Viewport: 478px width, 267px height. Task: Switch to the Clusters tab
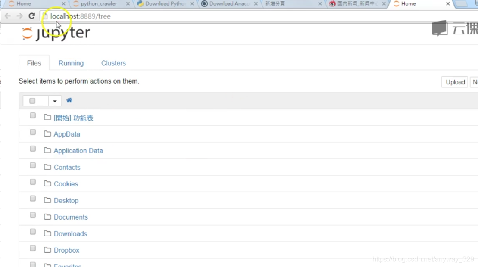113,63
